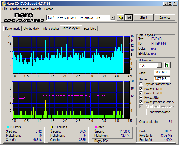Toggle the Szybkie skanowanie checkbox
The image size is (179, 145).
point(141,84)
